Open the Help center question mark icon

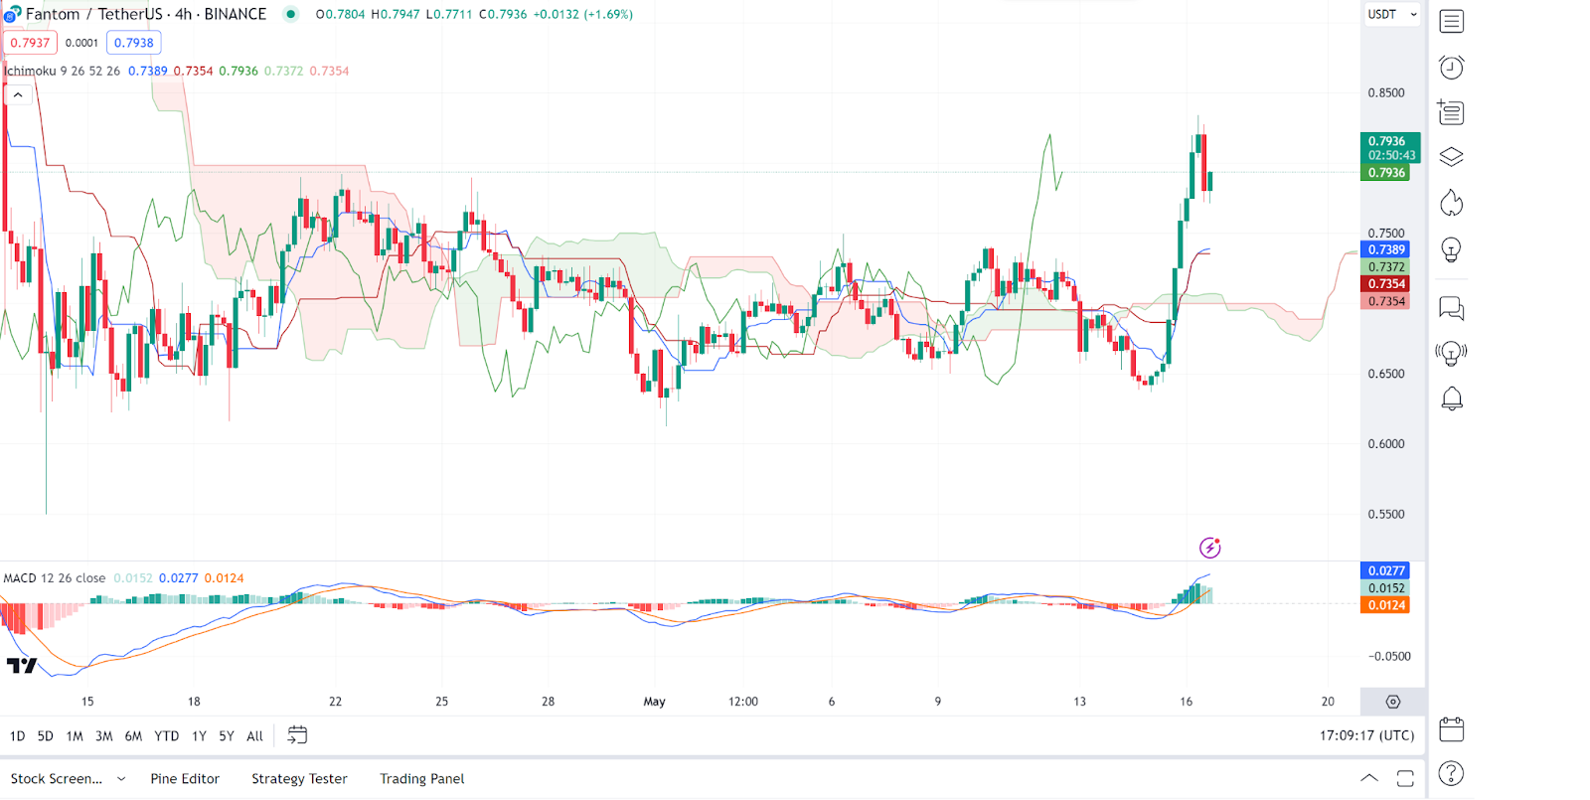tap(1451, 773)
